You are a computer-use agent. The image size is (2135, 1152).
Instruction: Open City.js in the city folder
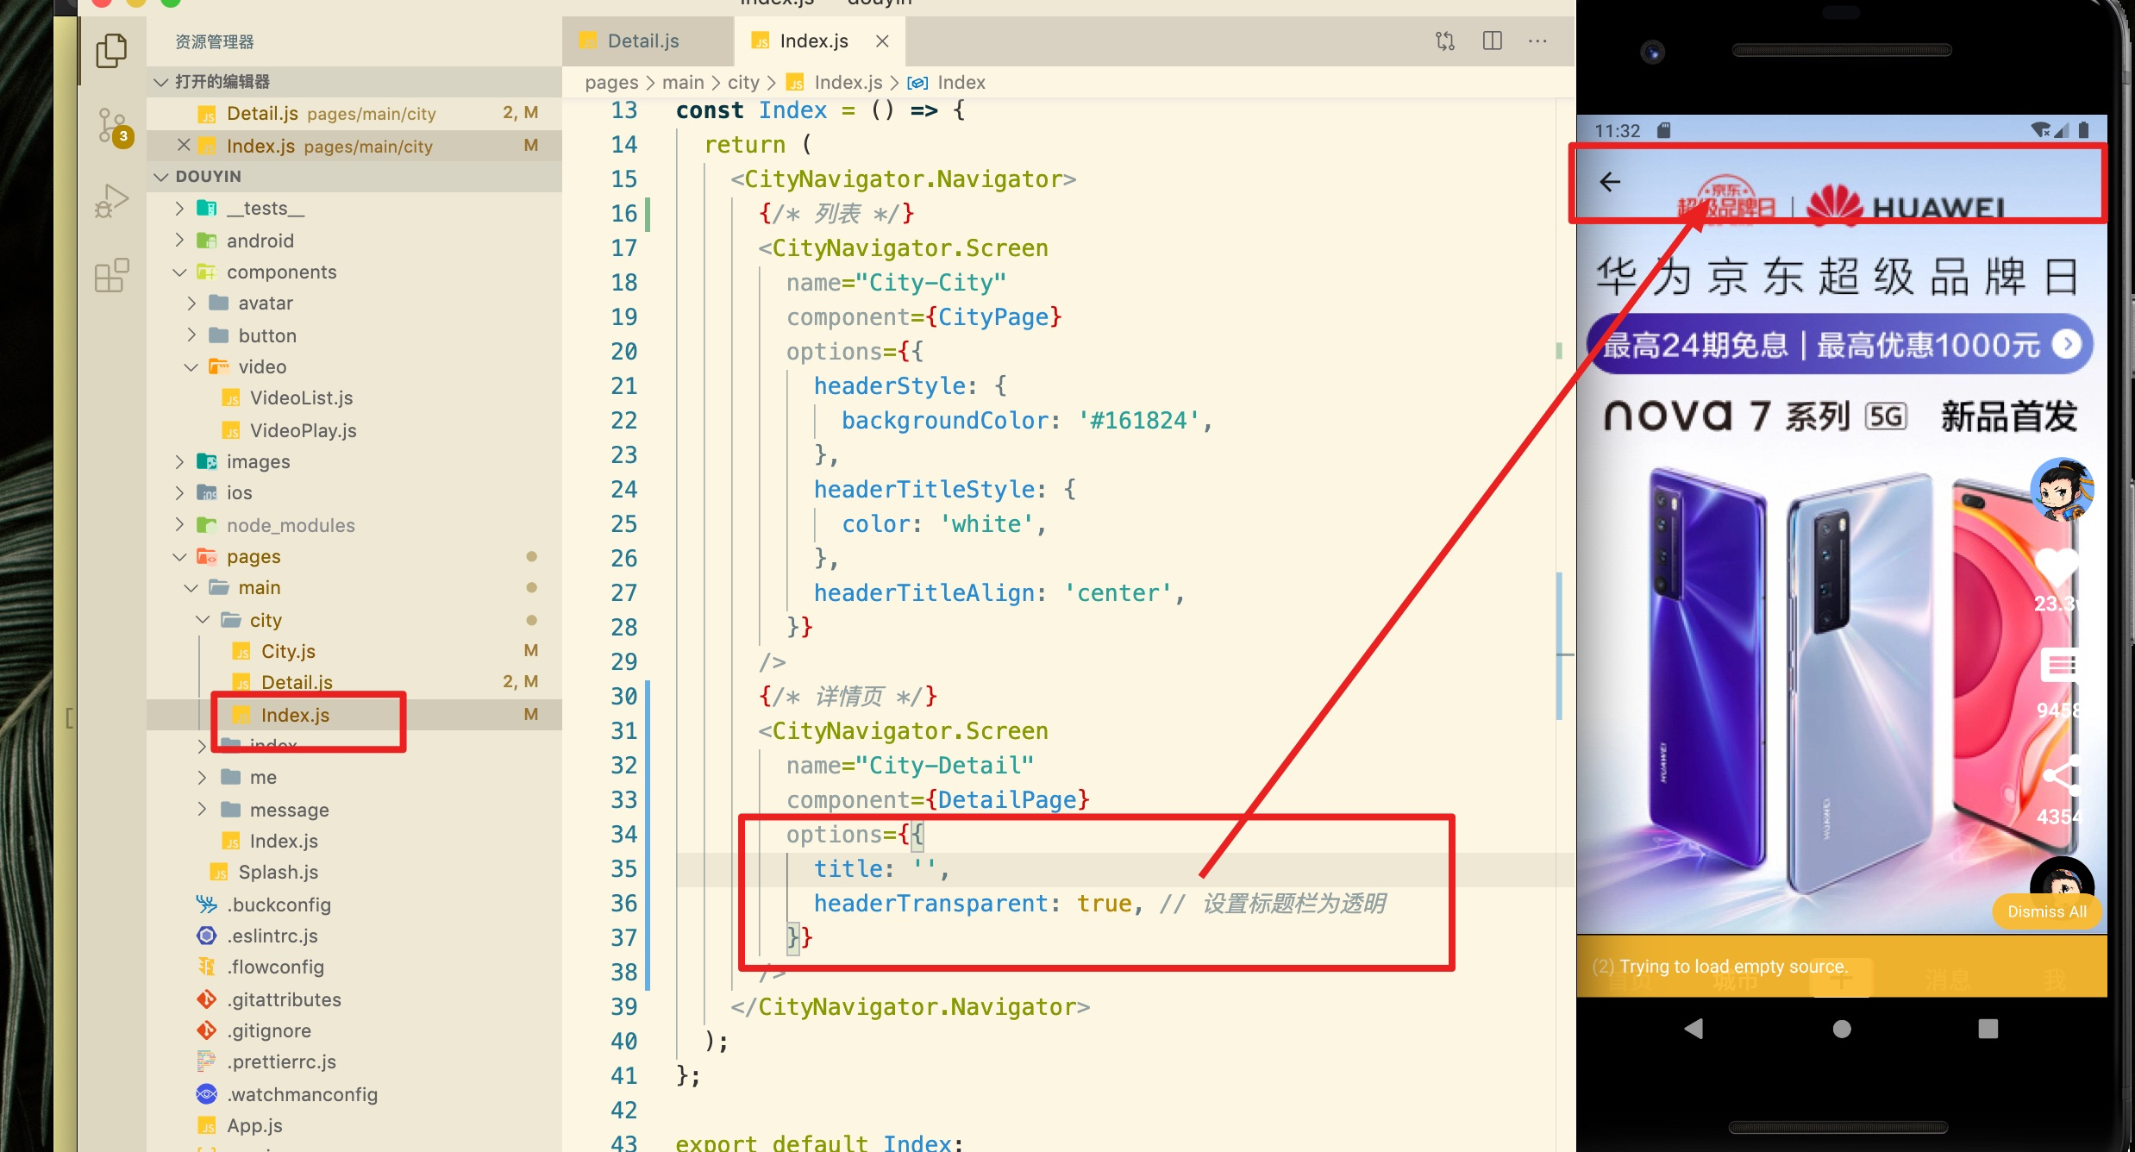pos(354,651)
